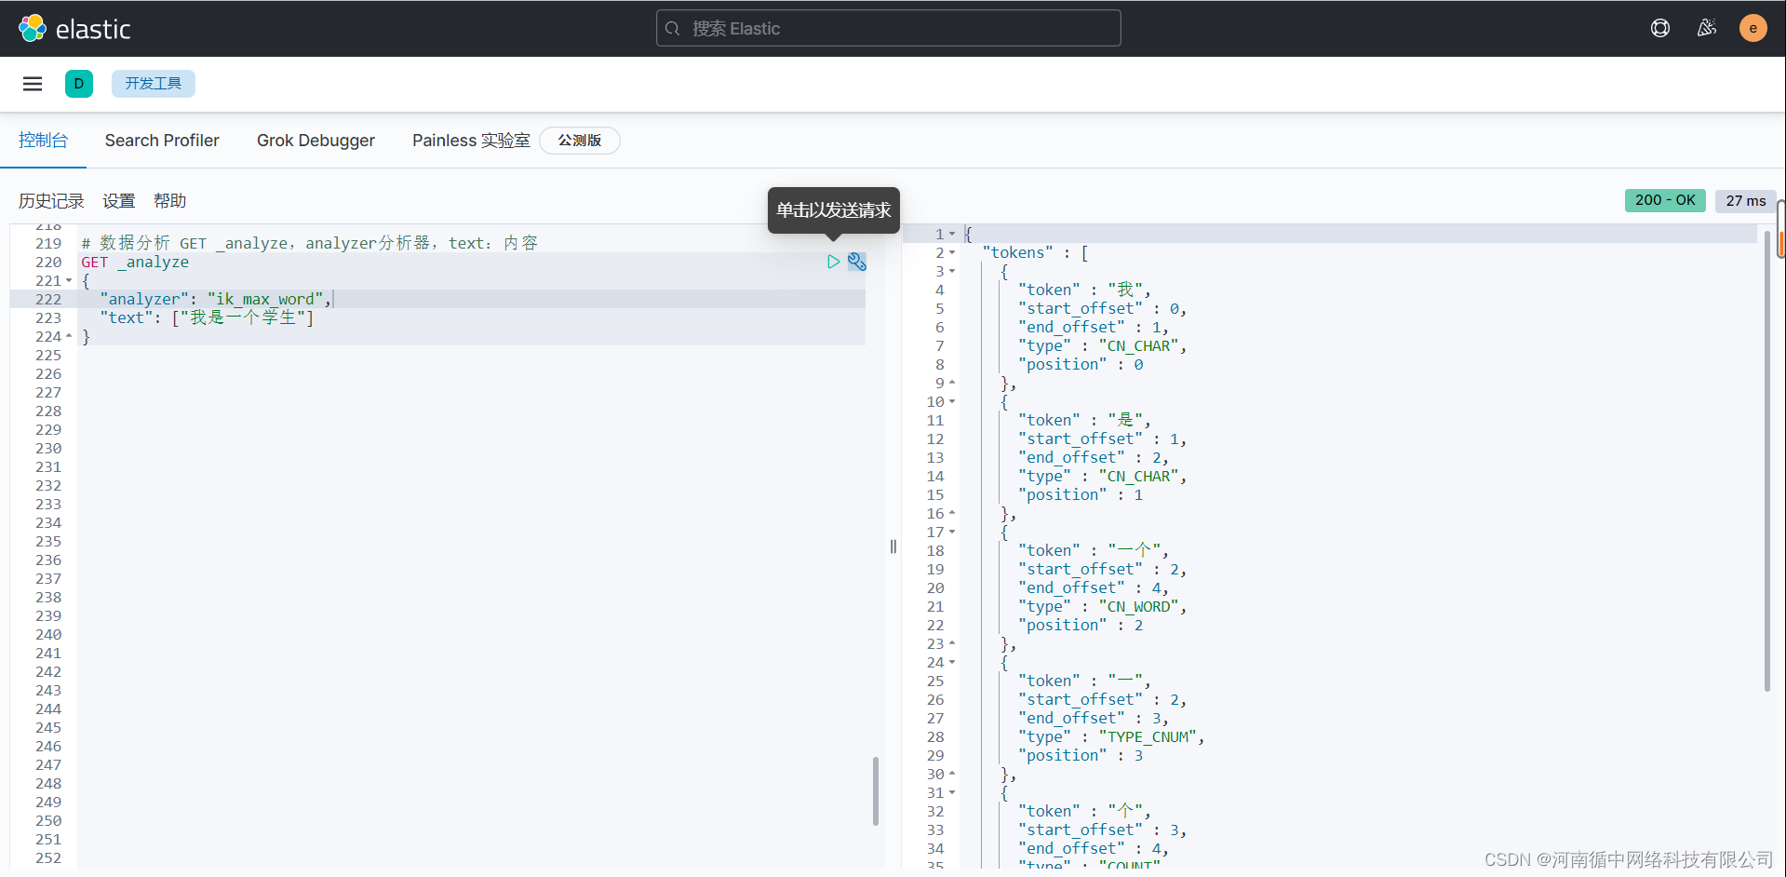Click the 200 - OK status badge
The width and height of the screenshot is (1786, 877).
tap(1665, 200)
